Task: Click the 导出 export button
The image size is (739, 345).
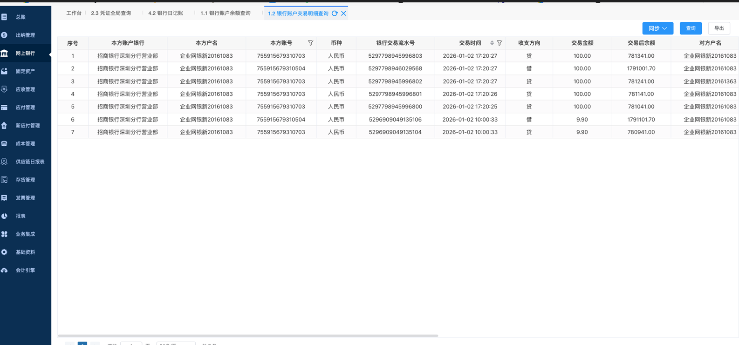Action: pos(719,28)
